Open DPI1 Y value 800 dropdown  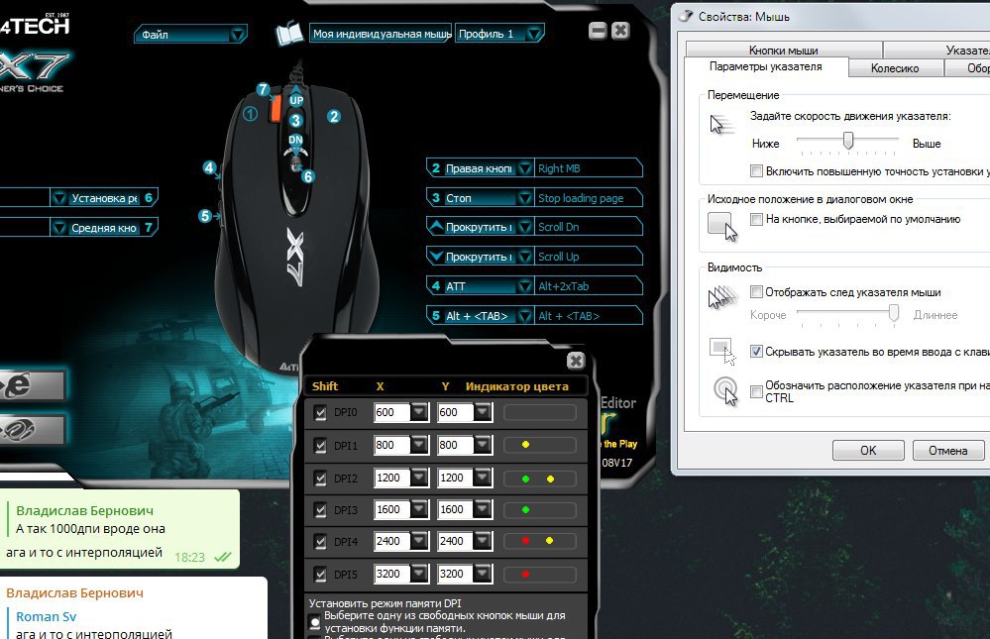click(483, 445)
